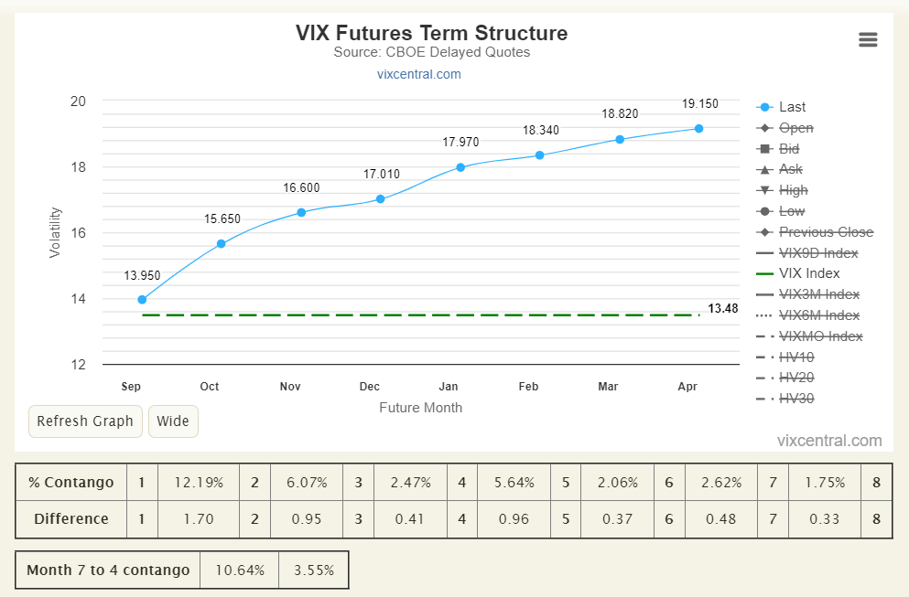The width and height of the screenshot is (909, 597).
Task: Switch chart to Wide view
Action: [x=173, y=421]
